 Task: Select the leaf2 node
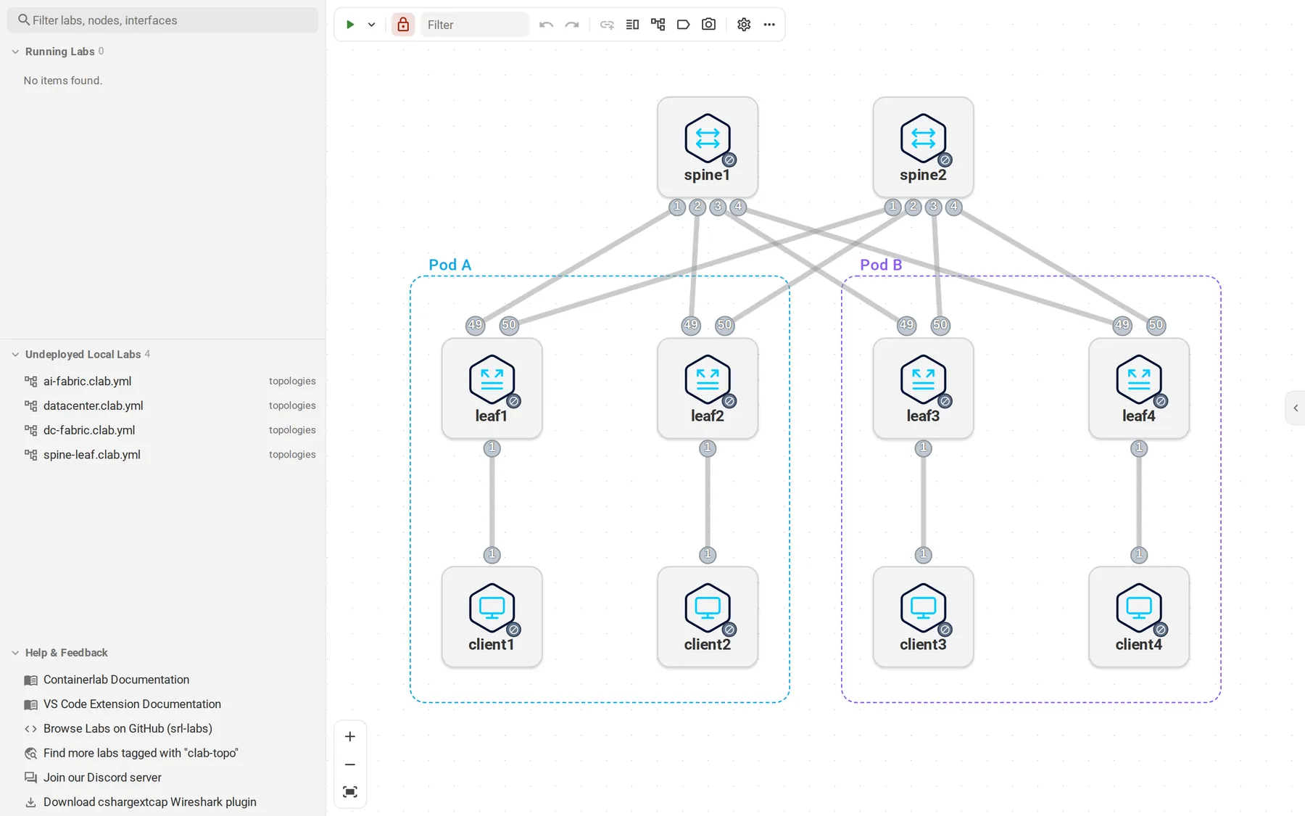[708, 388]
